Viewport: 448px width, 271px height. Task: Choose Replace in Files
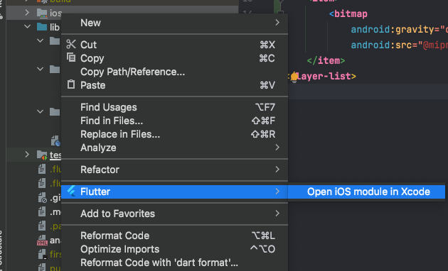(x=174, y=134)
